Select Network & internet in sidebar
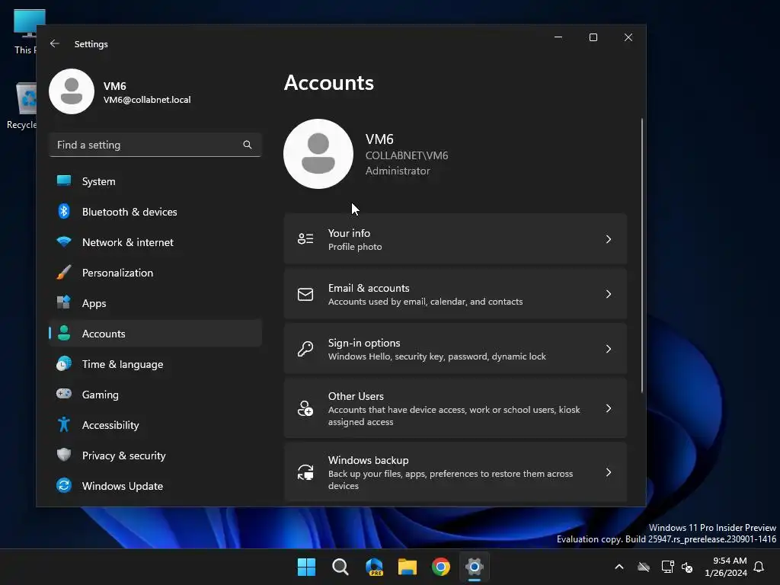Image resolution: width=780 pixels, height=585 pixels. coord(155,241)
